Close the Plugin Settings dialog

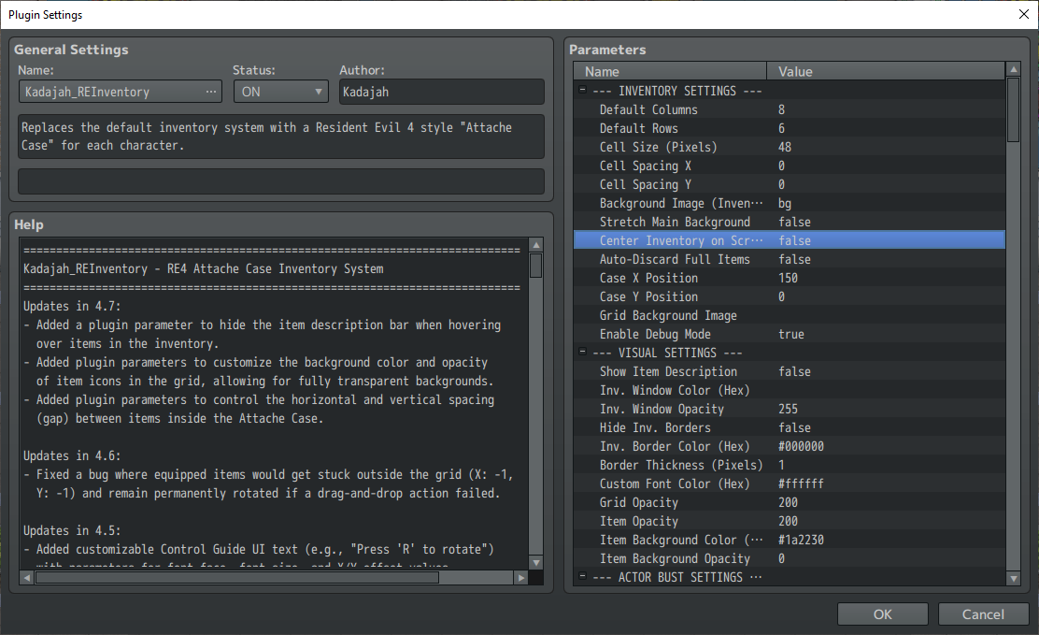pos(1024,14)
